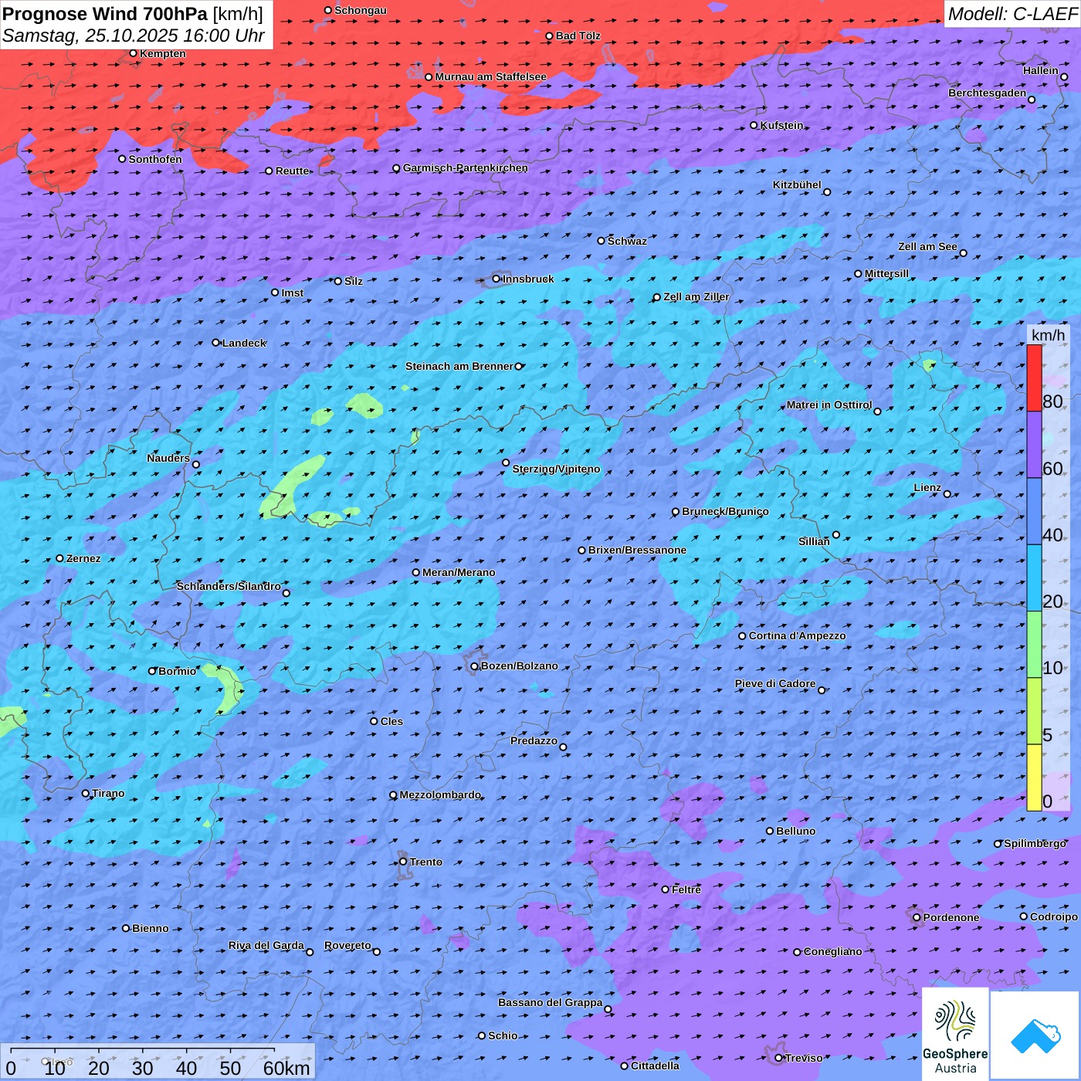Click the red 80 km/h legend color
This screenshot has height=1081, width=1081.
1034,378
